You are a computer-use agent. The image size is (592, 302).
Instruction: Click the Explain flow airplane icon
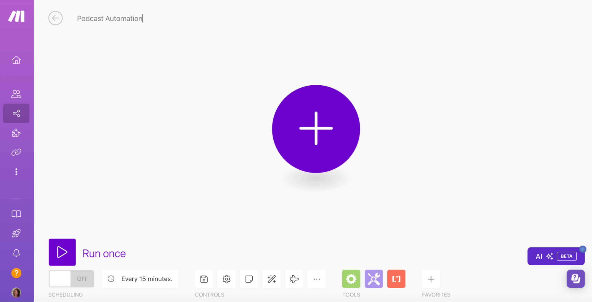click(294, 279)
